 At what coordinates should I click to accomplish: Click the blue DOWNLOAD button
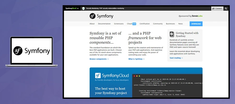point(196,24)
